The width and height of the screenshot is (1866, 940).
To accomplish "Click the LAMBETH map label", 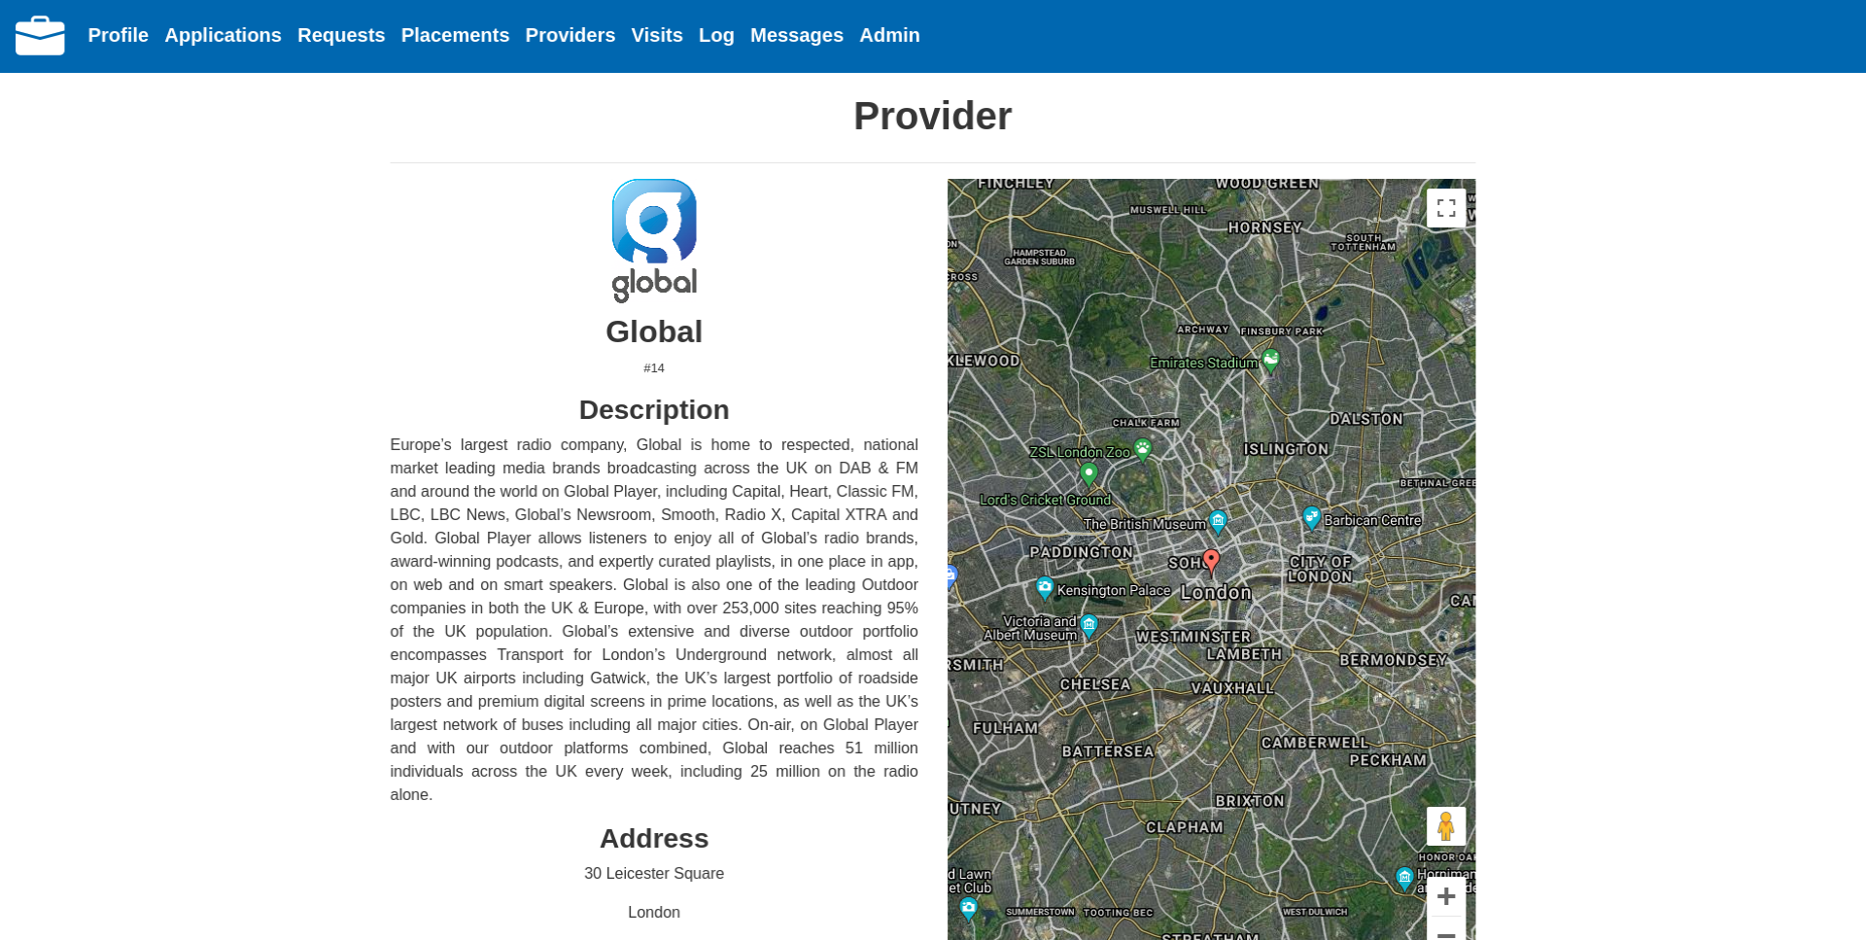I will 1244,654.
